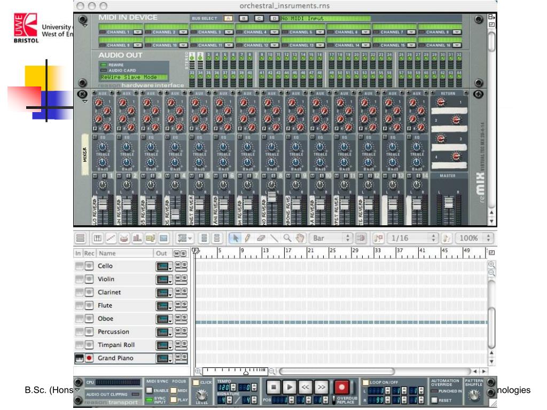
Task: Open the Oboe track Out dropdown
Action: coord(164,319)
